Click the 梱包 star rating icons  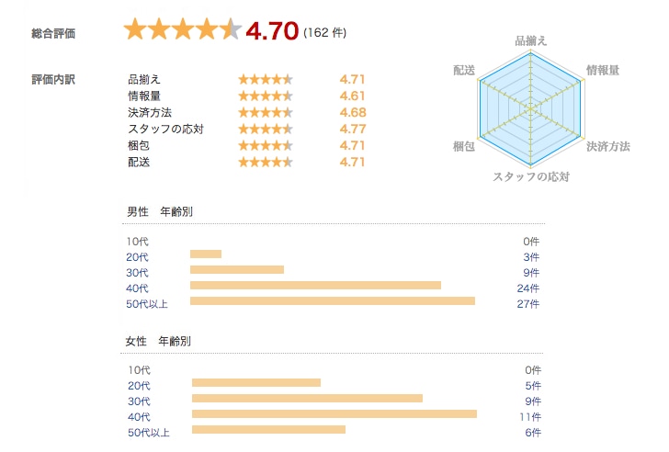click(265, 145)
